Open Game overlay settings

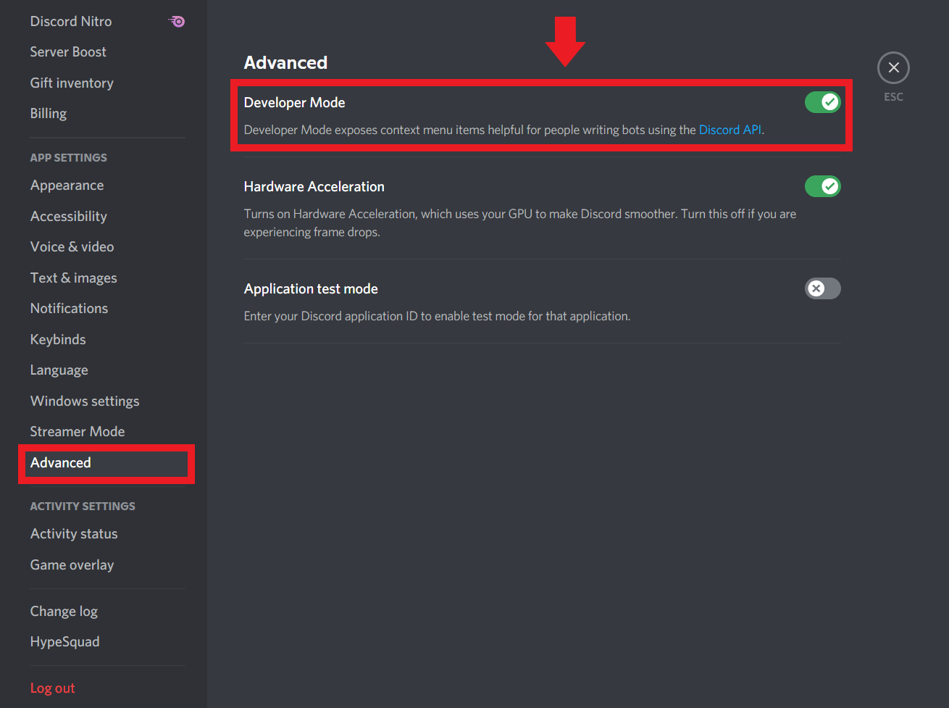coord(72,565)
